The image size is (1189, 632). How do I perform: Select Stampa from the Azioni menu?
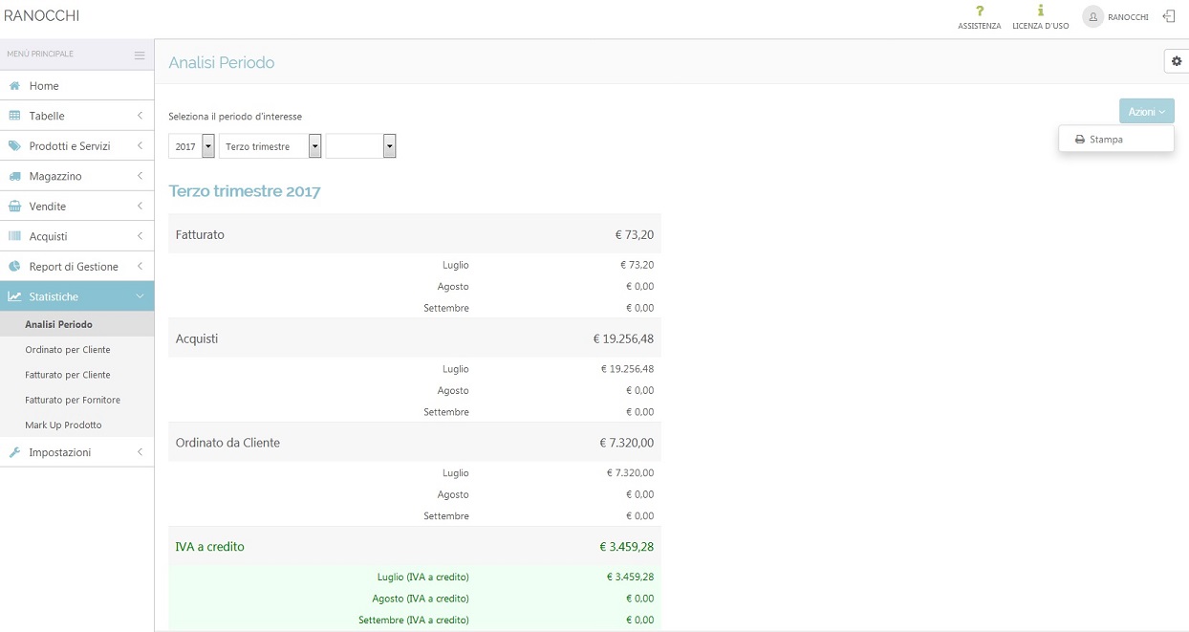[x=1106, y=140]
